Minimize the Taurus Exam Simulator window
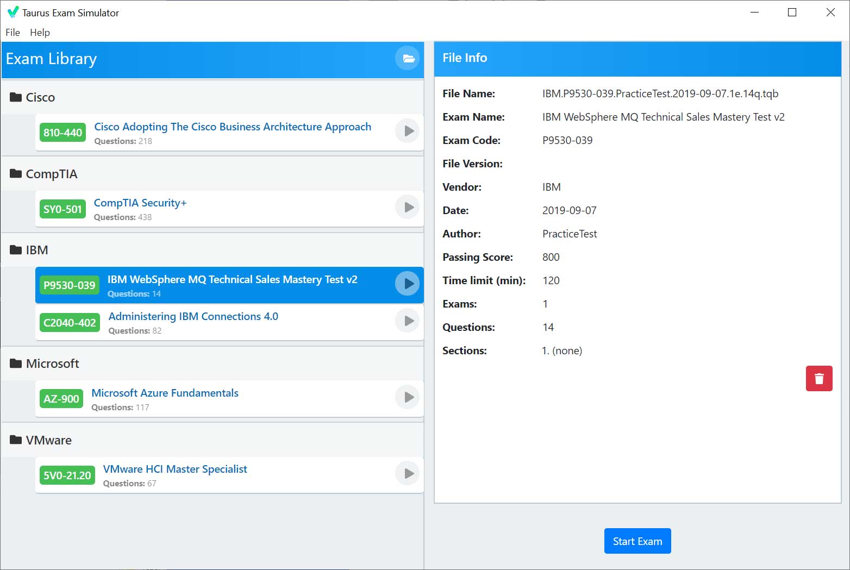Screen dimensions: 850x570 754,12
